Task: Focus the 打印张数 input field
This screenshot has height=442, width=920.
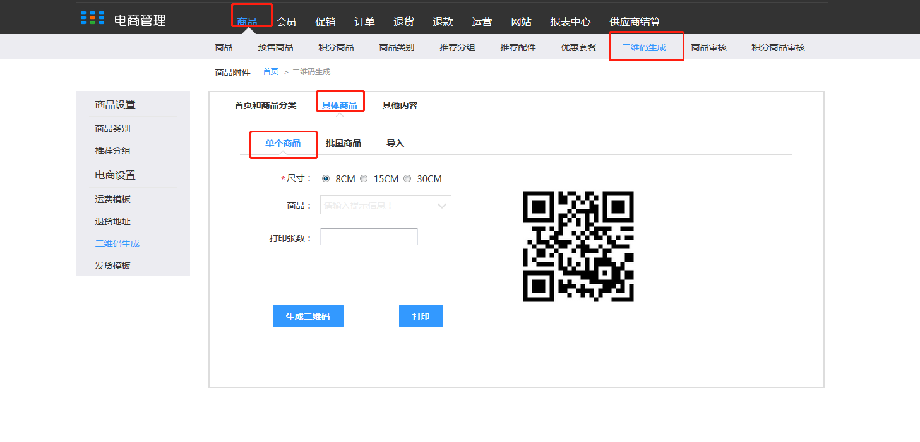Action: (x=369, y=236)
